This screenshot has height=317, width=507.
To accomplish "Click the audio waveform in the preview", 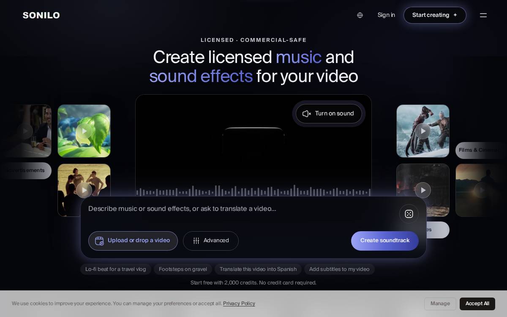I will point(253,191).
